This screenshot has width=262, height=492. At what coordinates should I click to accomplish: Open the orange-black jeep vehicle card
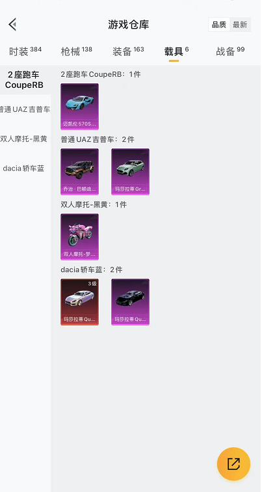click(79, 172)
